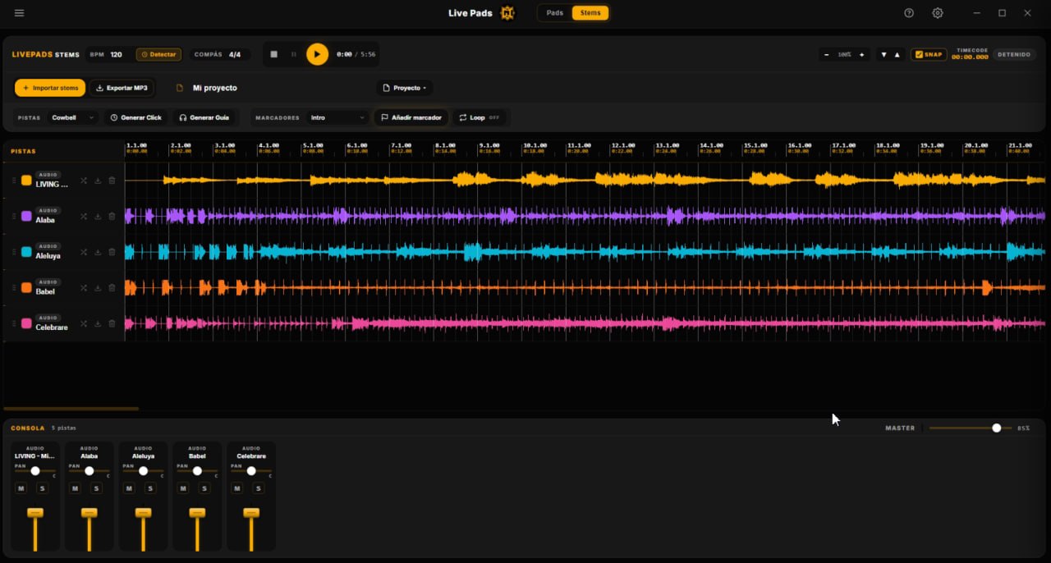The height and width of the screenshot is (563, 1051).
Task: Click Añadir marcador button
Action: pyautogui.click(x=411, y=117)
